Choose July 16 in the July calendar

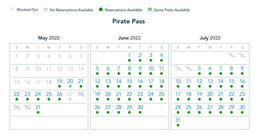[x=242, y=81]
